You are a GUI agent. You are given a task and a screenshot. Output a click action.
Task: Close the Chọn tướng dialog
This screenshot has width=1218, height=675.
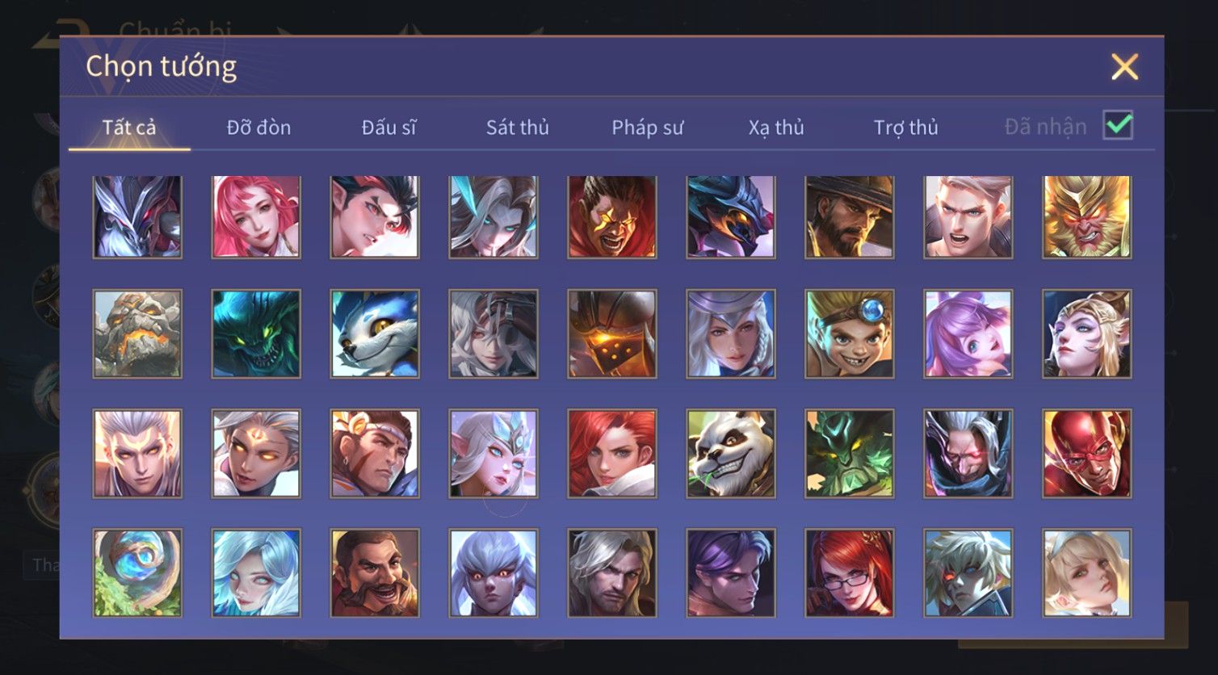[x=1124, y=67]
